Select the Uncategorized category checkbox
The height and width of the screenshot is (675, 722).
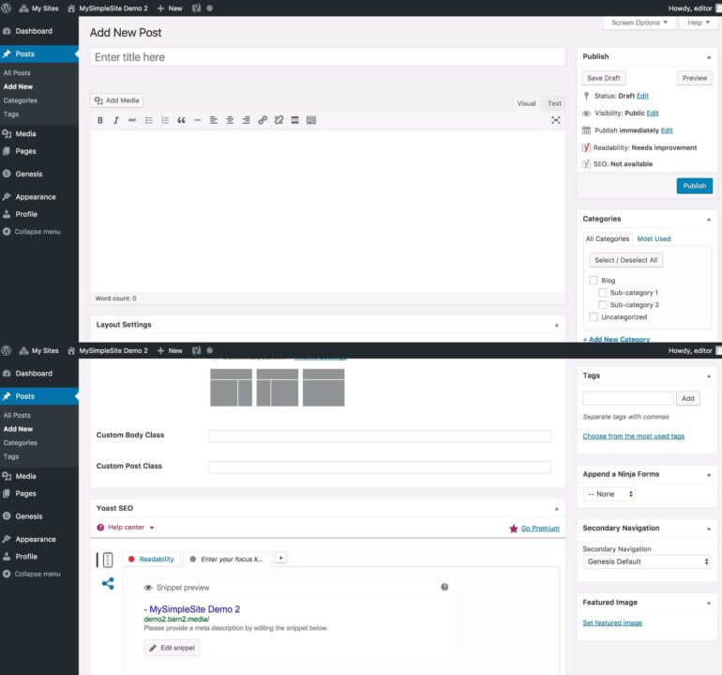tap(594, 317)
